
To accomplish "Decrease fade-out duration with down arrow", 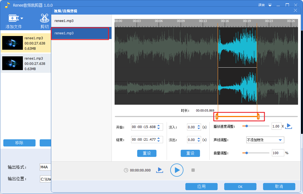I will click(x=199, y=141).
